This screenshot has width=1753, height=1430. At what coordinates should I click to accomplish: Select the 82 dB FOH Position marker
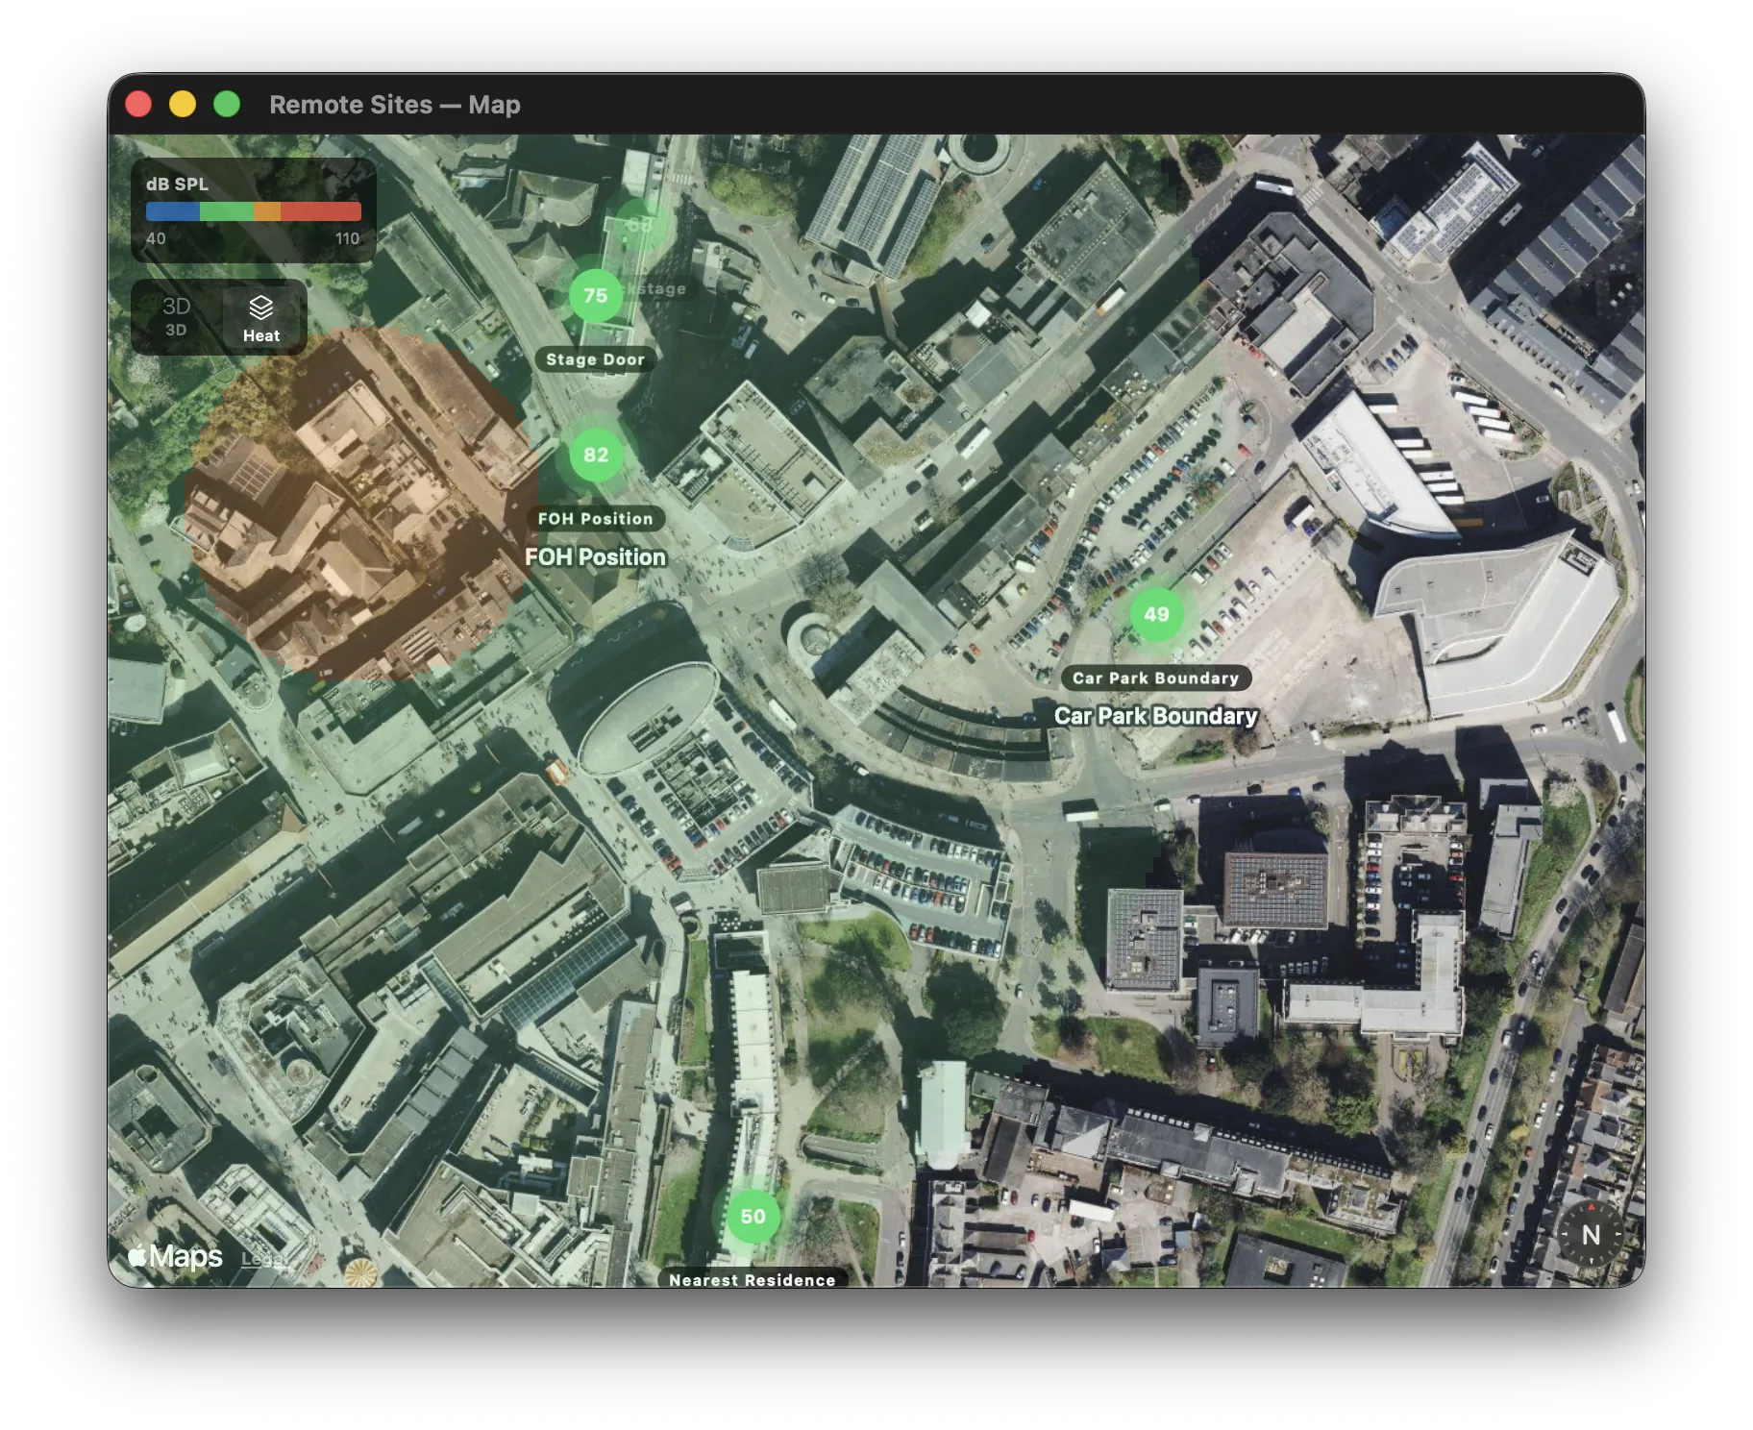click(x=596, y=455)
